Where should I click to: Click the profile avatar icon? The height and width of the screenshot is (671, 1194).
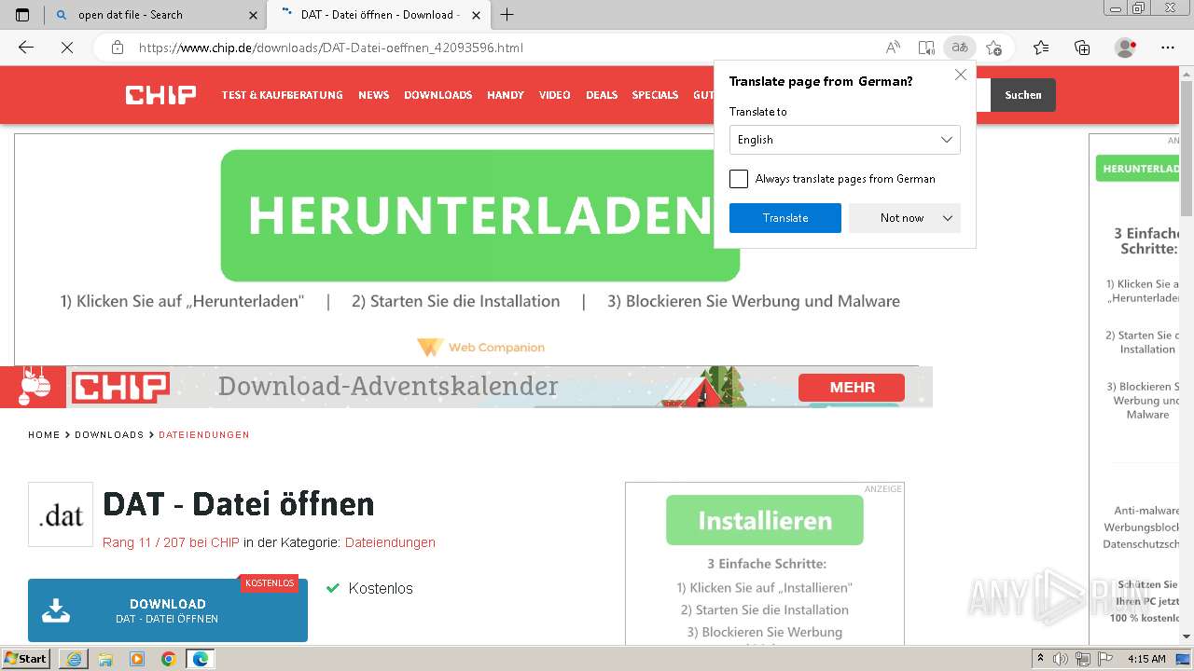pos(1126,48)
